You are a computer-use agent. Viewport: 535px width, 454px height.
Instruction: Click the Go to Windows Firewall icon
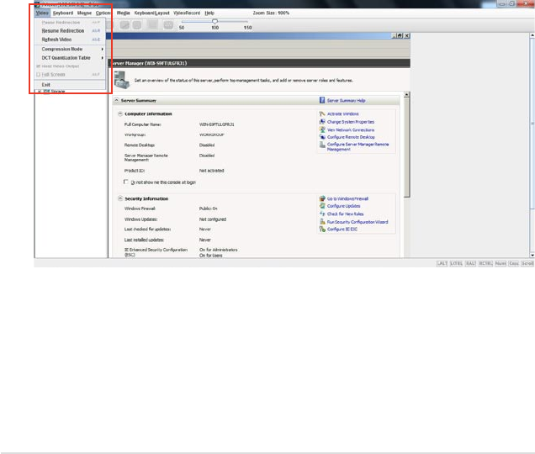[x=321, y=198]
